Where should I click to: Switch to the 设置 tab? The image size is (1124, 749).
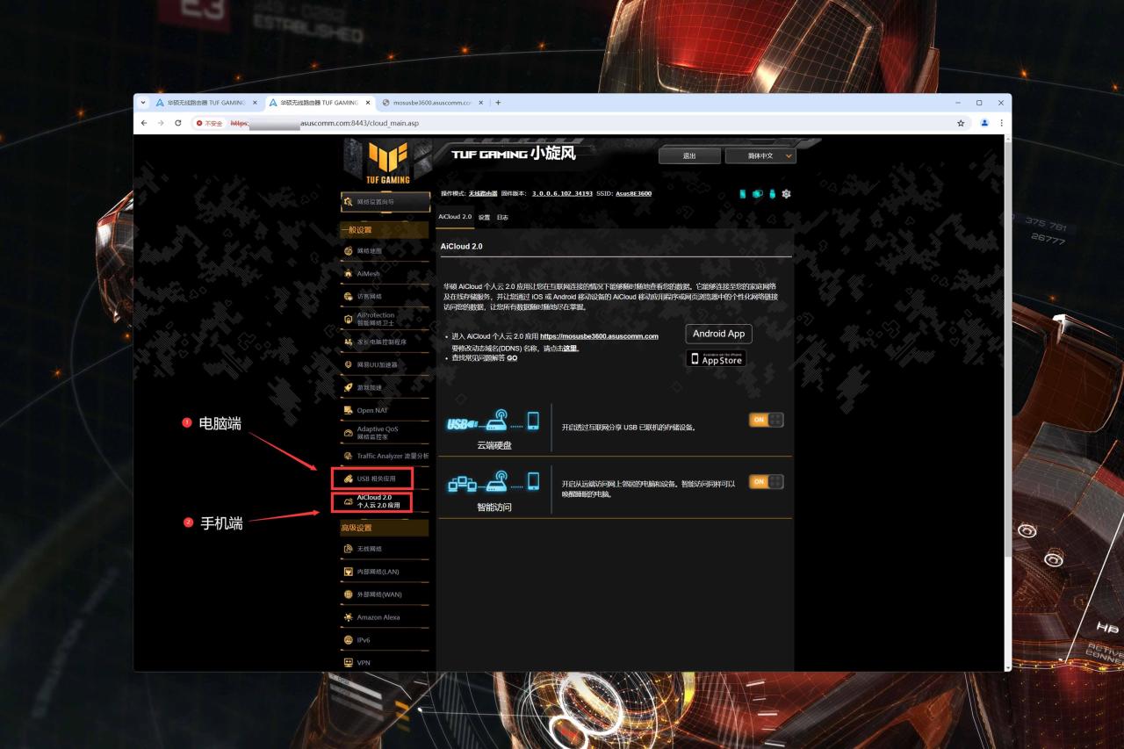coord(484,217)
